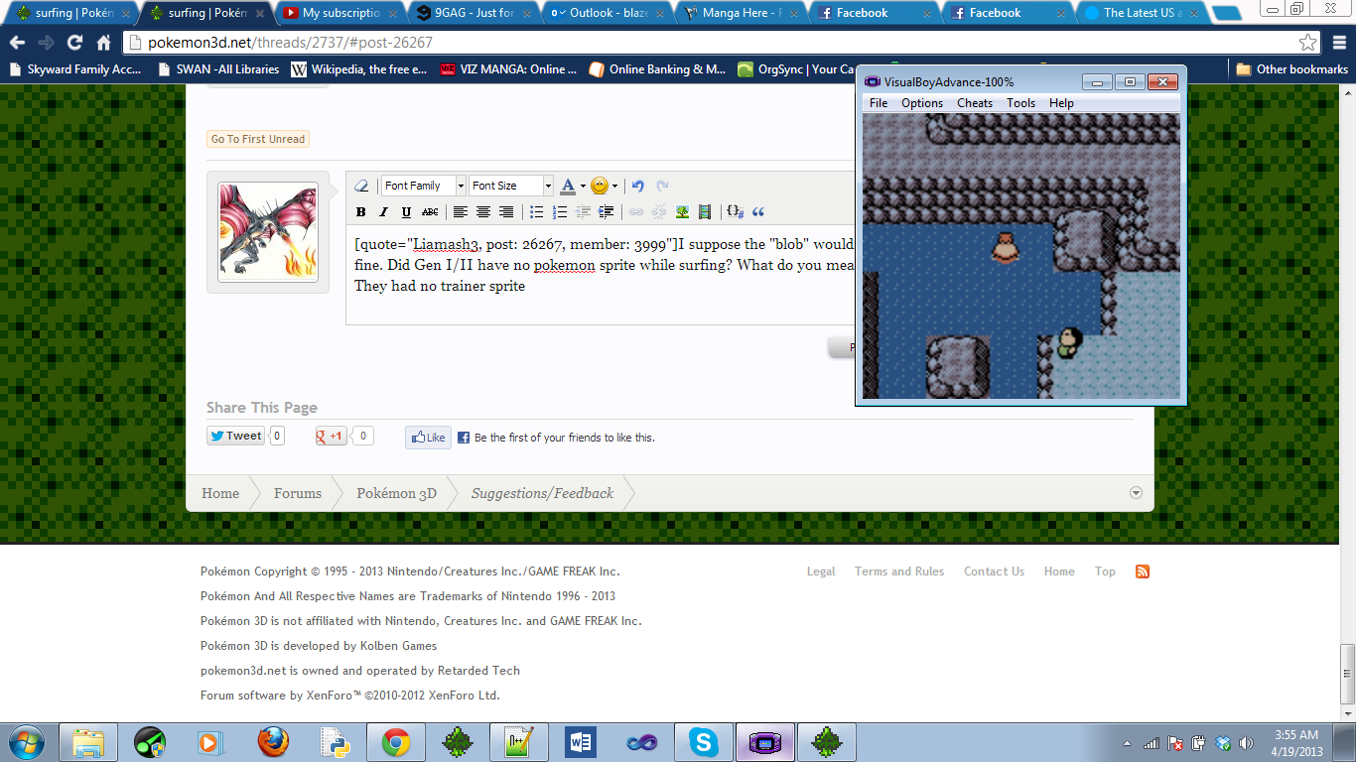Viewport: 1356px width, 762px height.
Task: Click the Windows Start button
Action: click(25, 742)
